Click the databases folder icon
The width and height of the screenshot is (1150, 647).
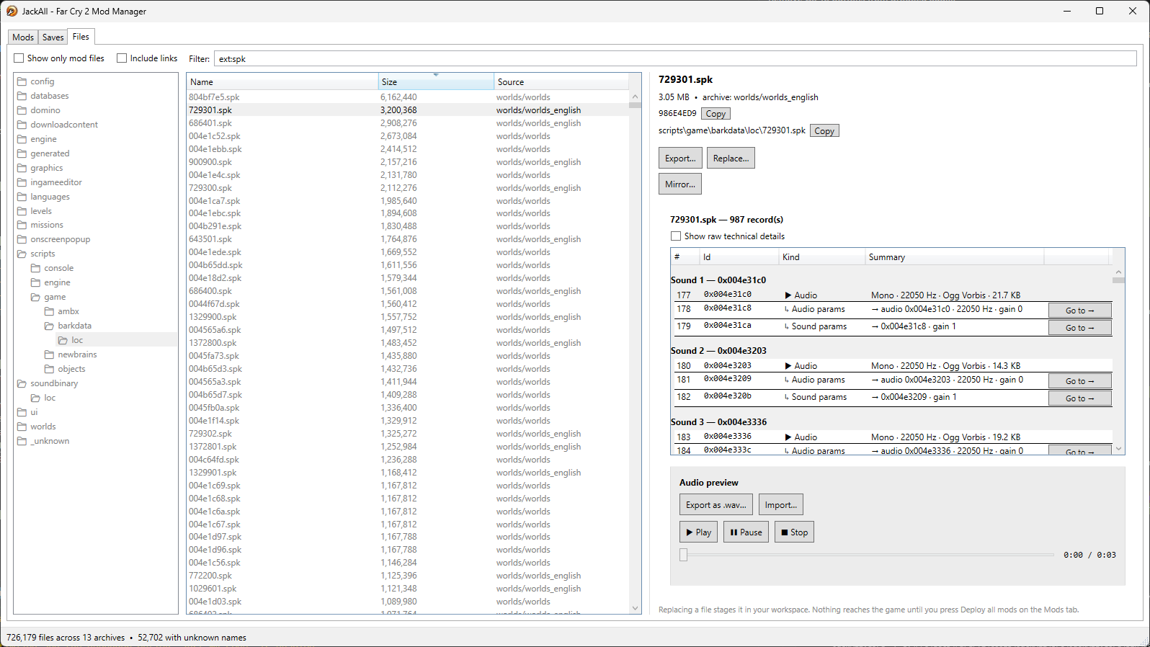coord(22,96)
